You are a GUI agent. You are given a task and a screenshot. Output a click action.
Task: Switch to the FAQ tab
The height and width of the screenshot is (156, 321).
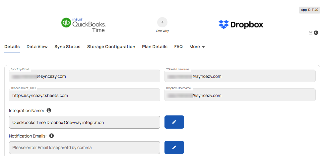point(178,47)
